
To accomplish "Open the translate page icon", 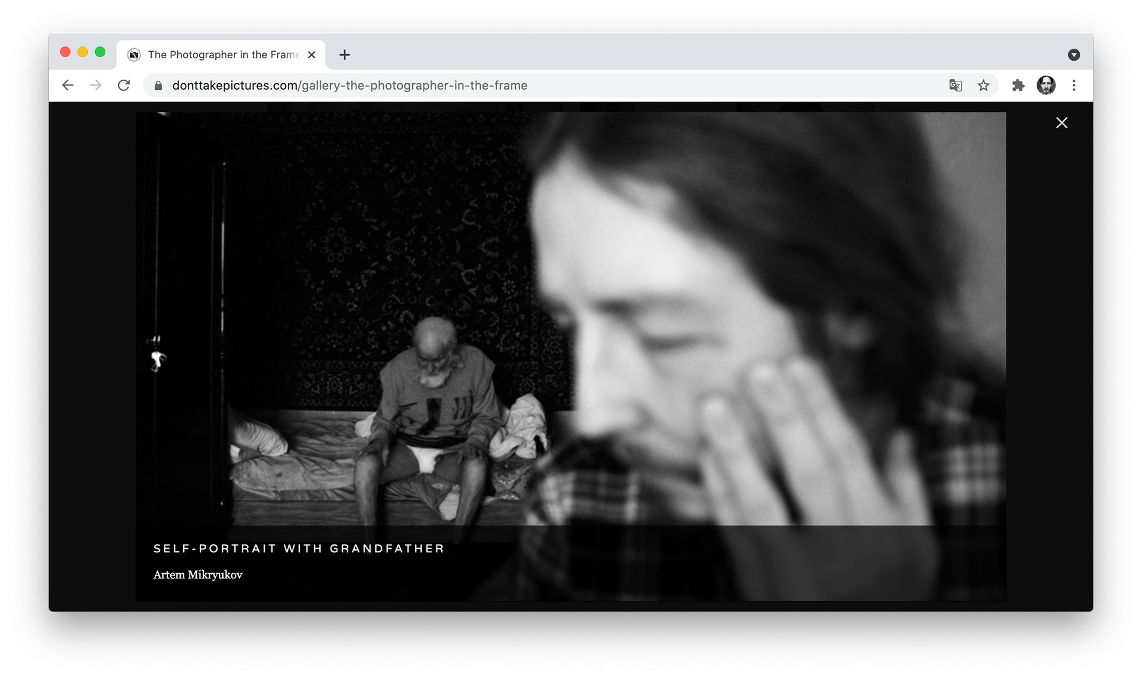I will [955, 86].
